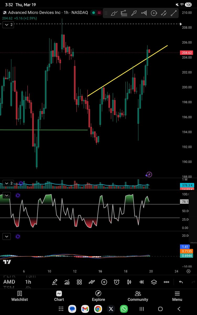Image resolution: width=197 pixels, height=315 pixels.
Task: Switch to the Chart tab
Action: [59, 296]
